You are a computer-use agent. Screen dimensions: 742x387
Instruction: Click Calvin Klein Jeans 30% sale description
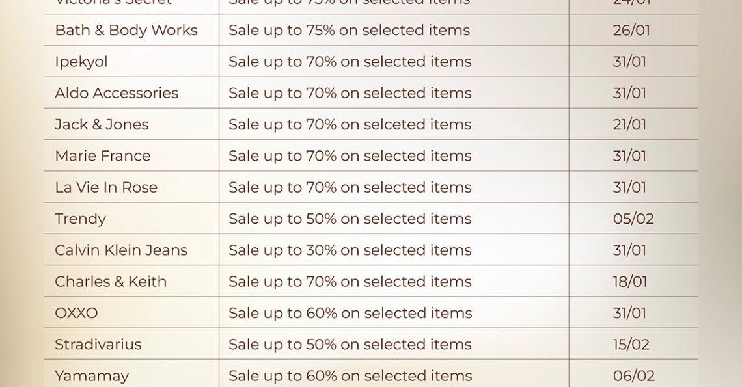[x=350, y=250]
